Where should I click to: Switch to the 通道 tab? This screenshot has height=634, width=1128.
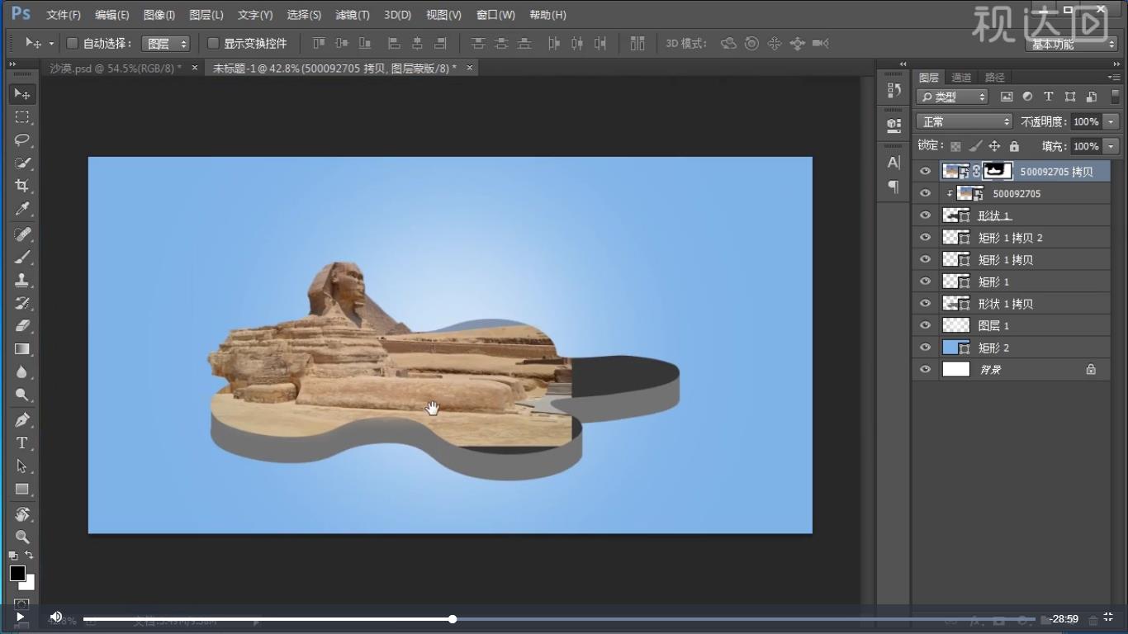coord(961,78)
